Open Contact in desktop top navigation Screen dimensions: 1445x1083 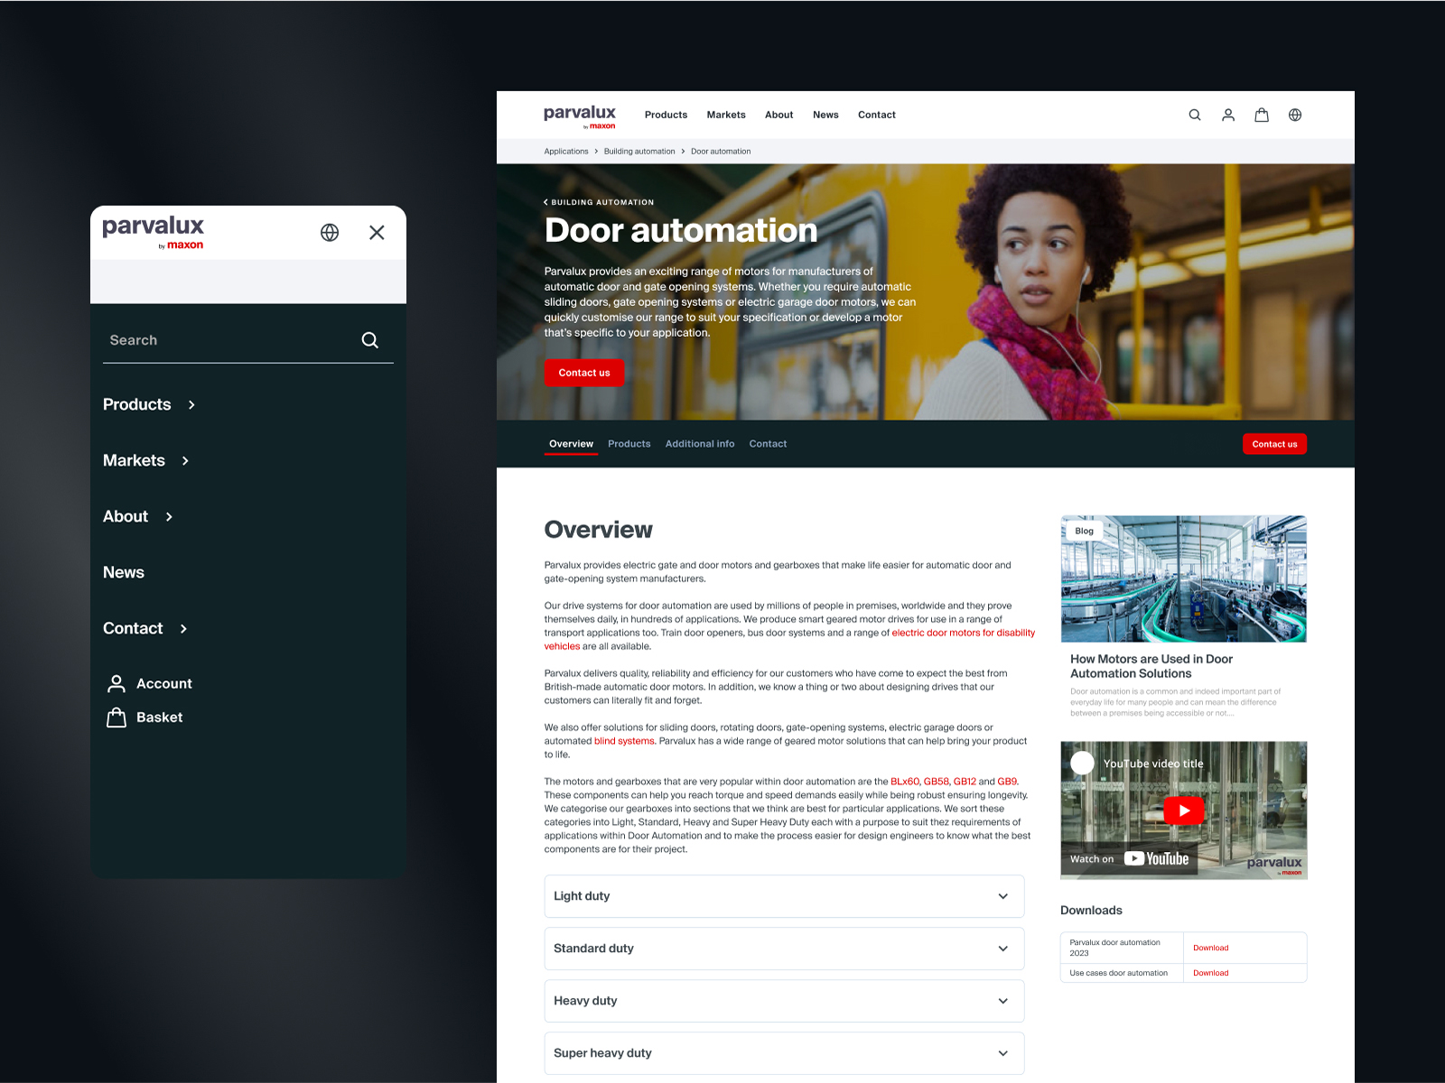tap(876, 115)
